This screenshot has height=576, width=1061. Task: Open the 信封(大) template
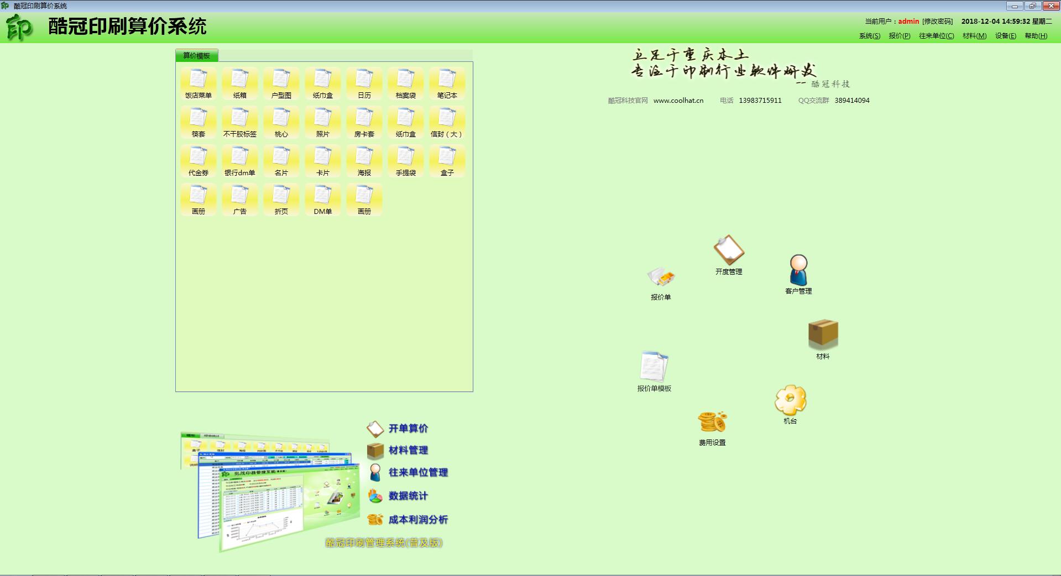click(x=447, y=123)
